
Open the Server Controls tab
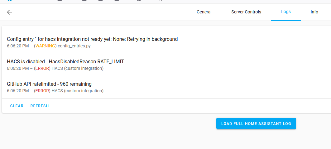[x=246, y=12]
